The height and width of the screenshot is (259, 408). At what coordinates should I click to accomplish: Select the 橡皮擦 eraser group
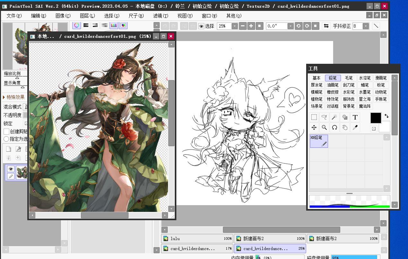333,92
